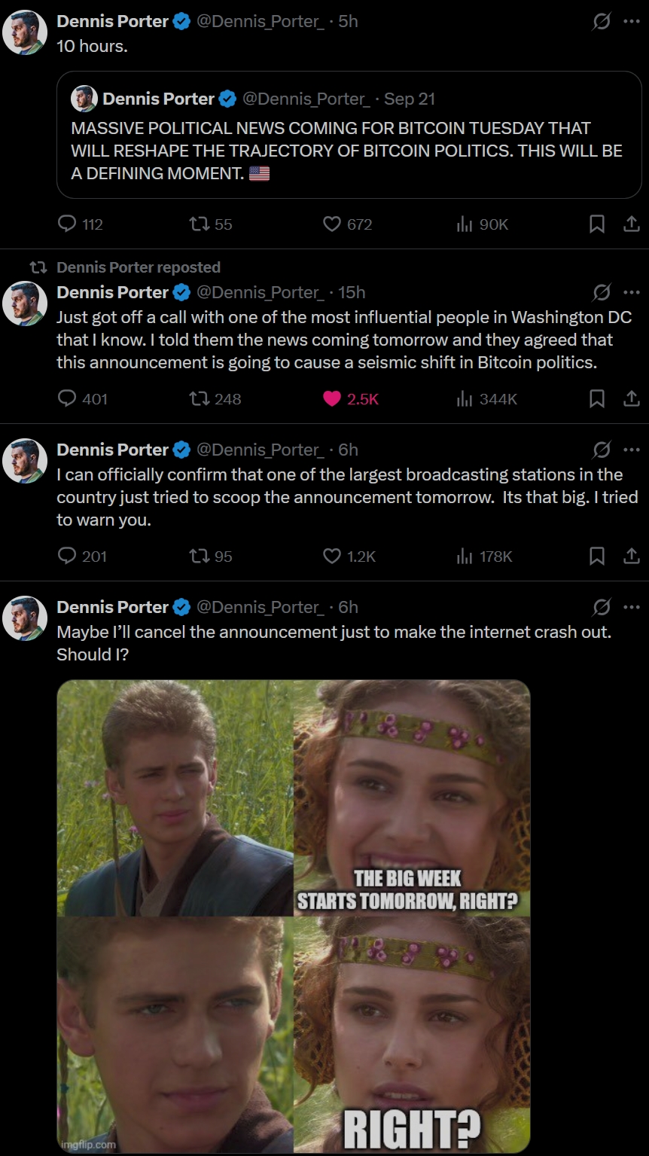Open more options on Washington DC post
Viewport: 649px width, 1156px height.
pyautogui.click(x=632, y=292)
